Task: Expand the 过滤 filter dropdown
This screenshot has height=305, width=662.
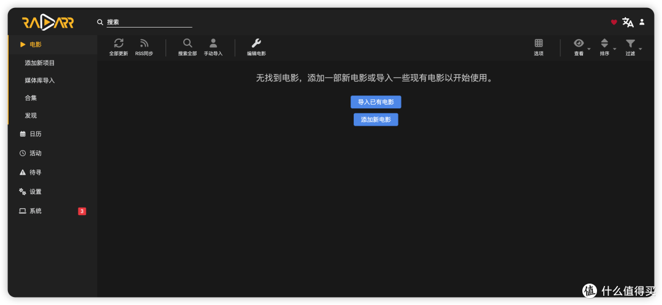Action: pos(633,47)
